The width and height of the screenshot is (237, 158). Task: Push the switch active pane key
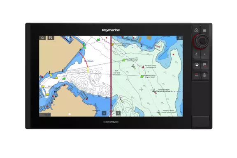tap(196, 65)
